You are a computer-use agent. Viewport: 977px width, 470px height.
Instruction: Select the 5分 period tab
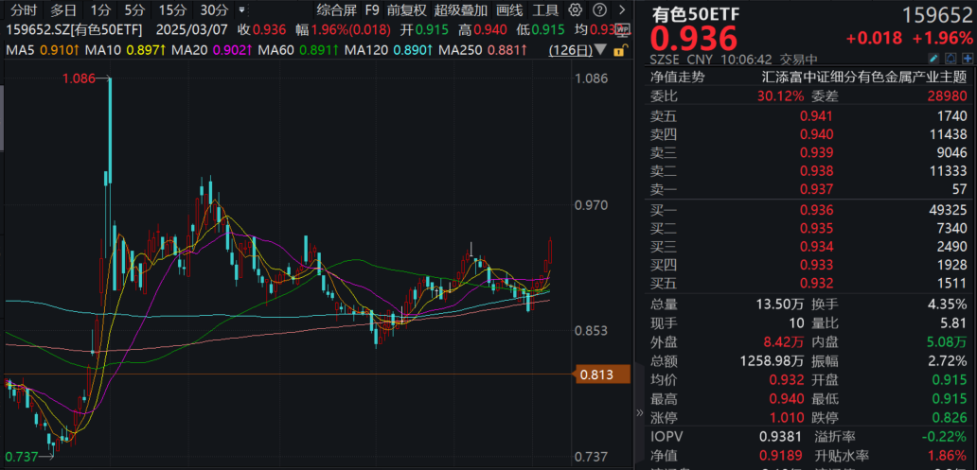[x=134, y=10]
